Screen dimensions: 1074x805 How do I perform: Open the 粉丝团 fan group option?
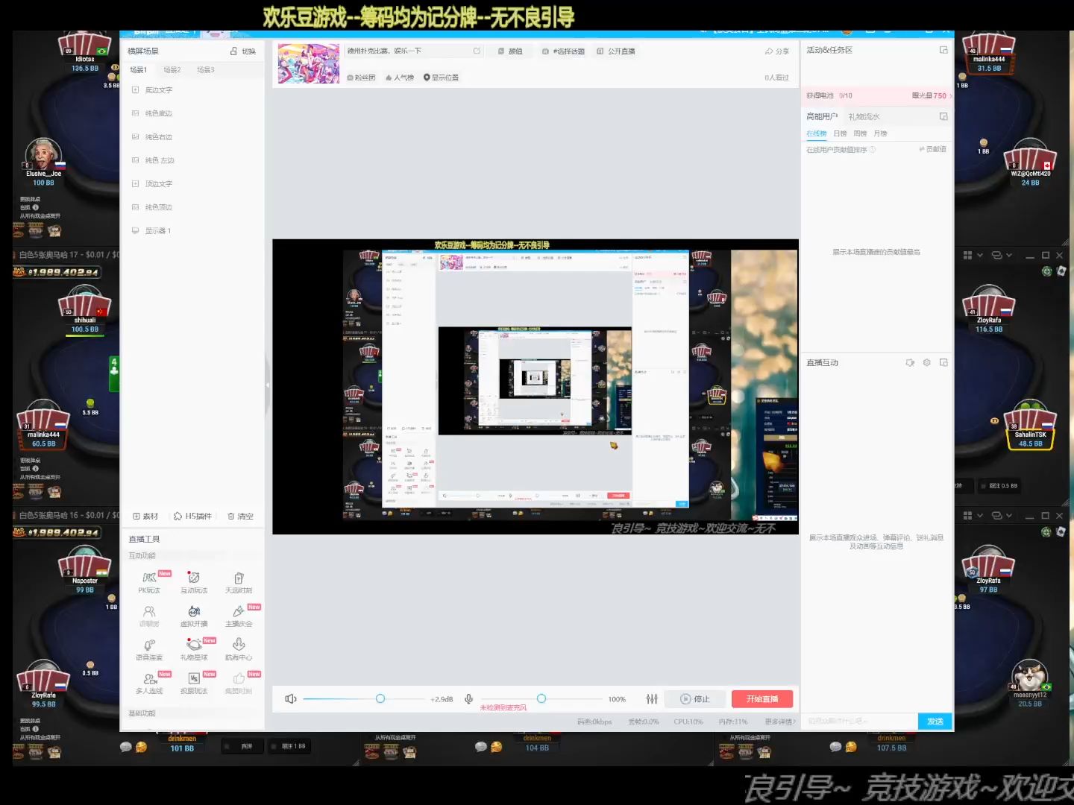coord(361,78)
